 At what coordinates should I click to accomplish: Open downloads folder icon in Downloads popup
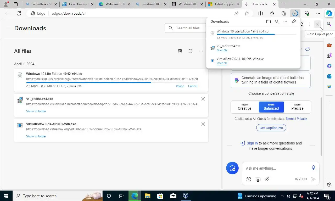(x=268, y=21)
